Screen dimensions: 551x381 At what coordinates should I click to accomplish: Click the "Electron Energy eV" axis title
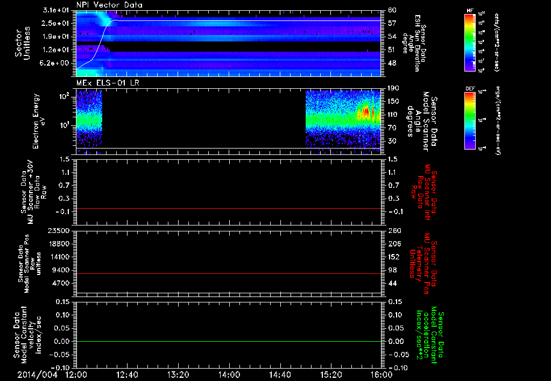39,121
